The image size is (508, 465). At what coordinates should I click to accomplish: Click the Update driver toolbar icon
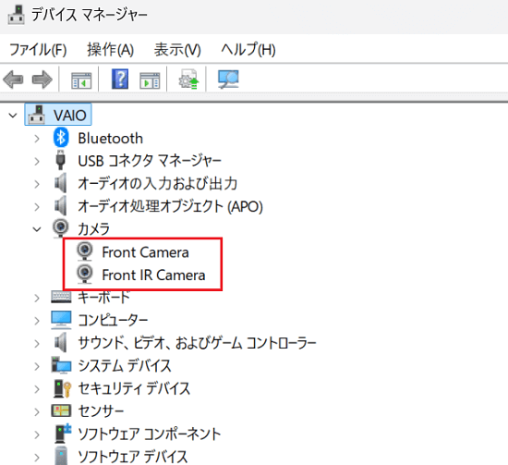tap(188, 79)
